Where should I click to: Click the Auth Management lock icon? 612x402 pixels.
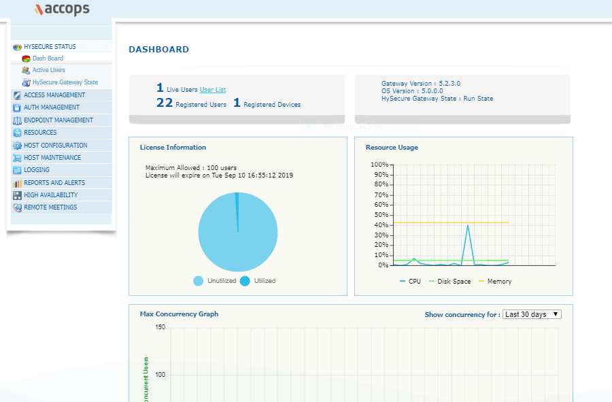point(17,107)
